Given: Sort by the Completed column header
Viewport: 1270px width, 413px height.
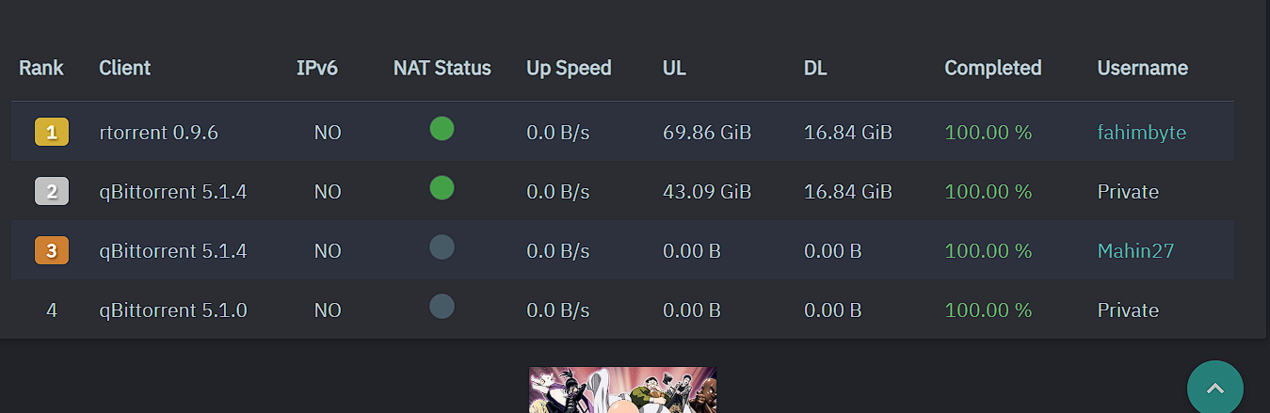Looking at the screenshot, I should [x=992, y=68].
